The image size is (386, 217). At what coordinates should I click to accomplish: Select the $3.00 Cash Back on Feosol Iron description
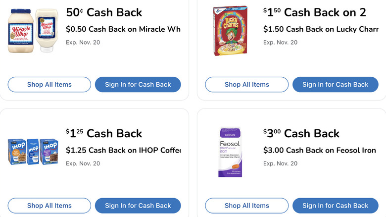[x=320, y=150]
